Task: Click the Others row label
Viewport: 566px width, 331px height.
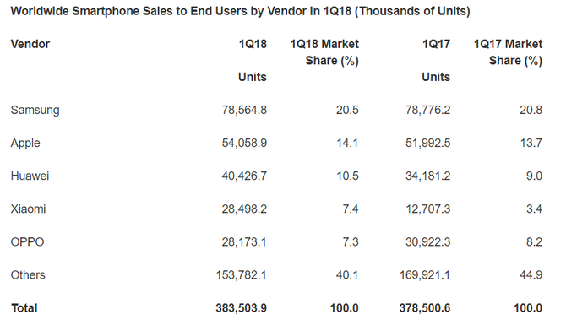Action: 28,275
